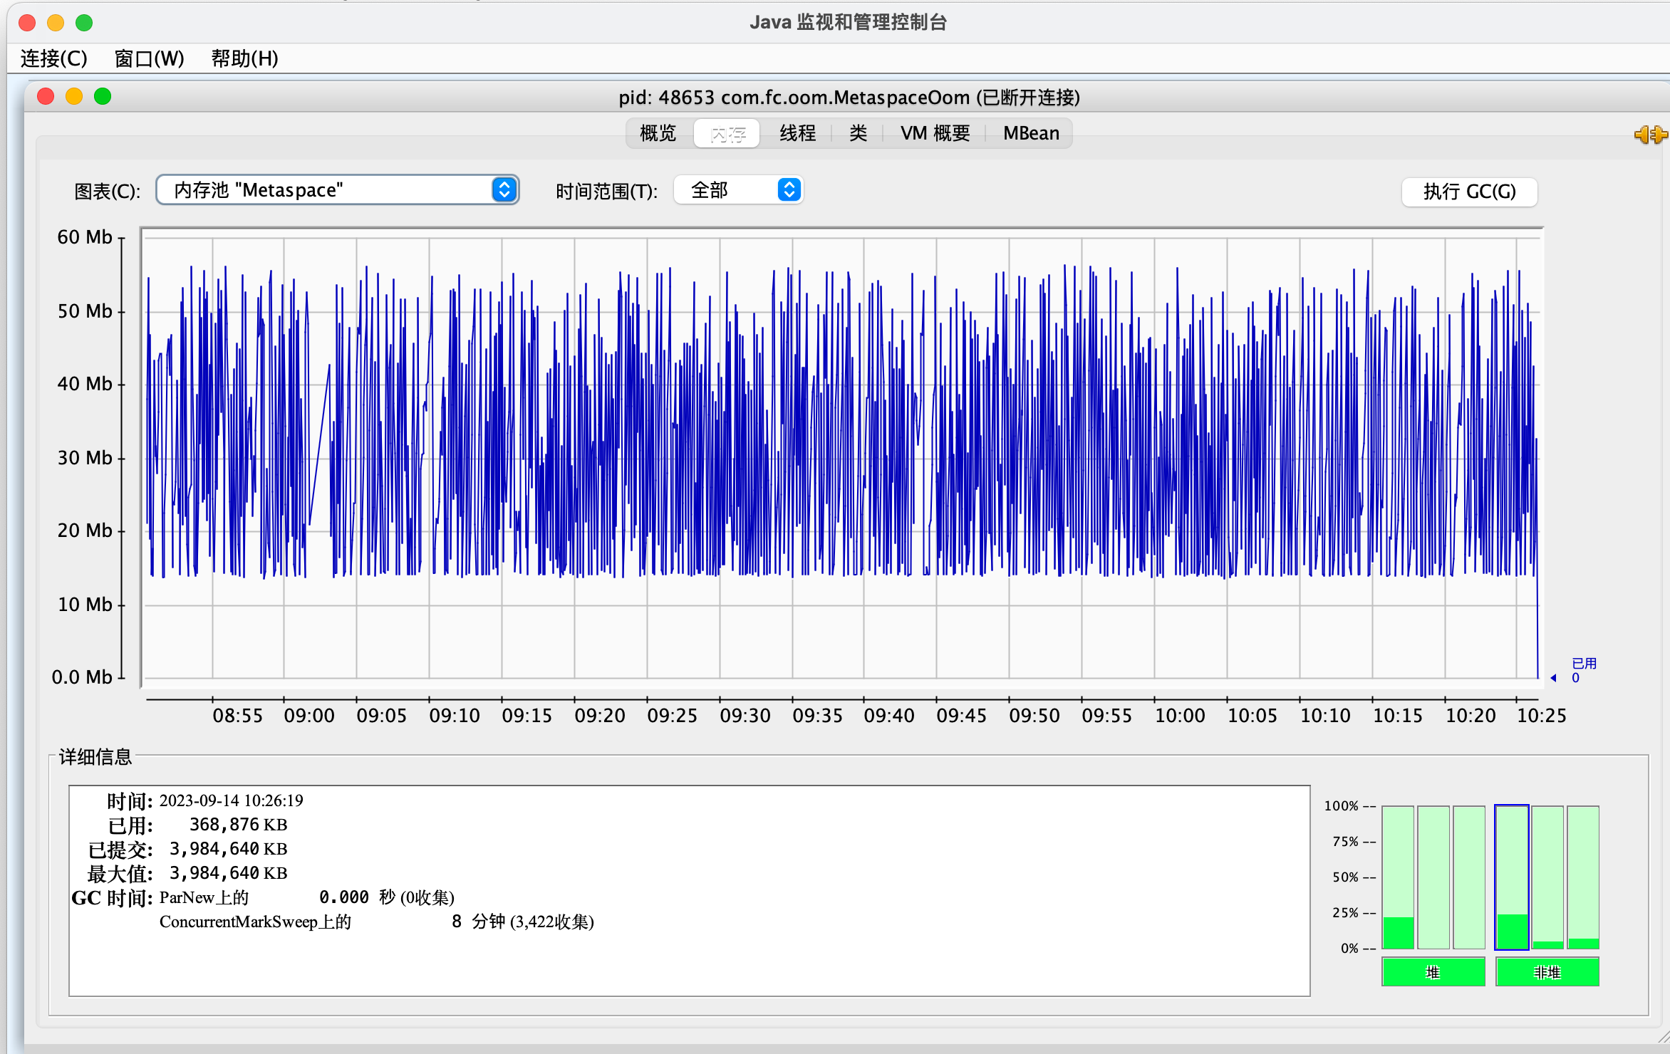Image resolution: width=1670 pixels, height=1054 pixels.
Task: Click the 图表(C): field label
Action: coord(108,192)
